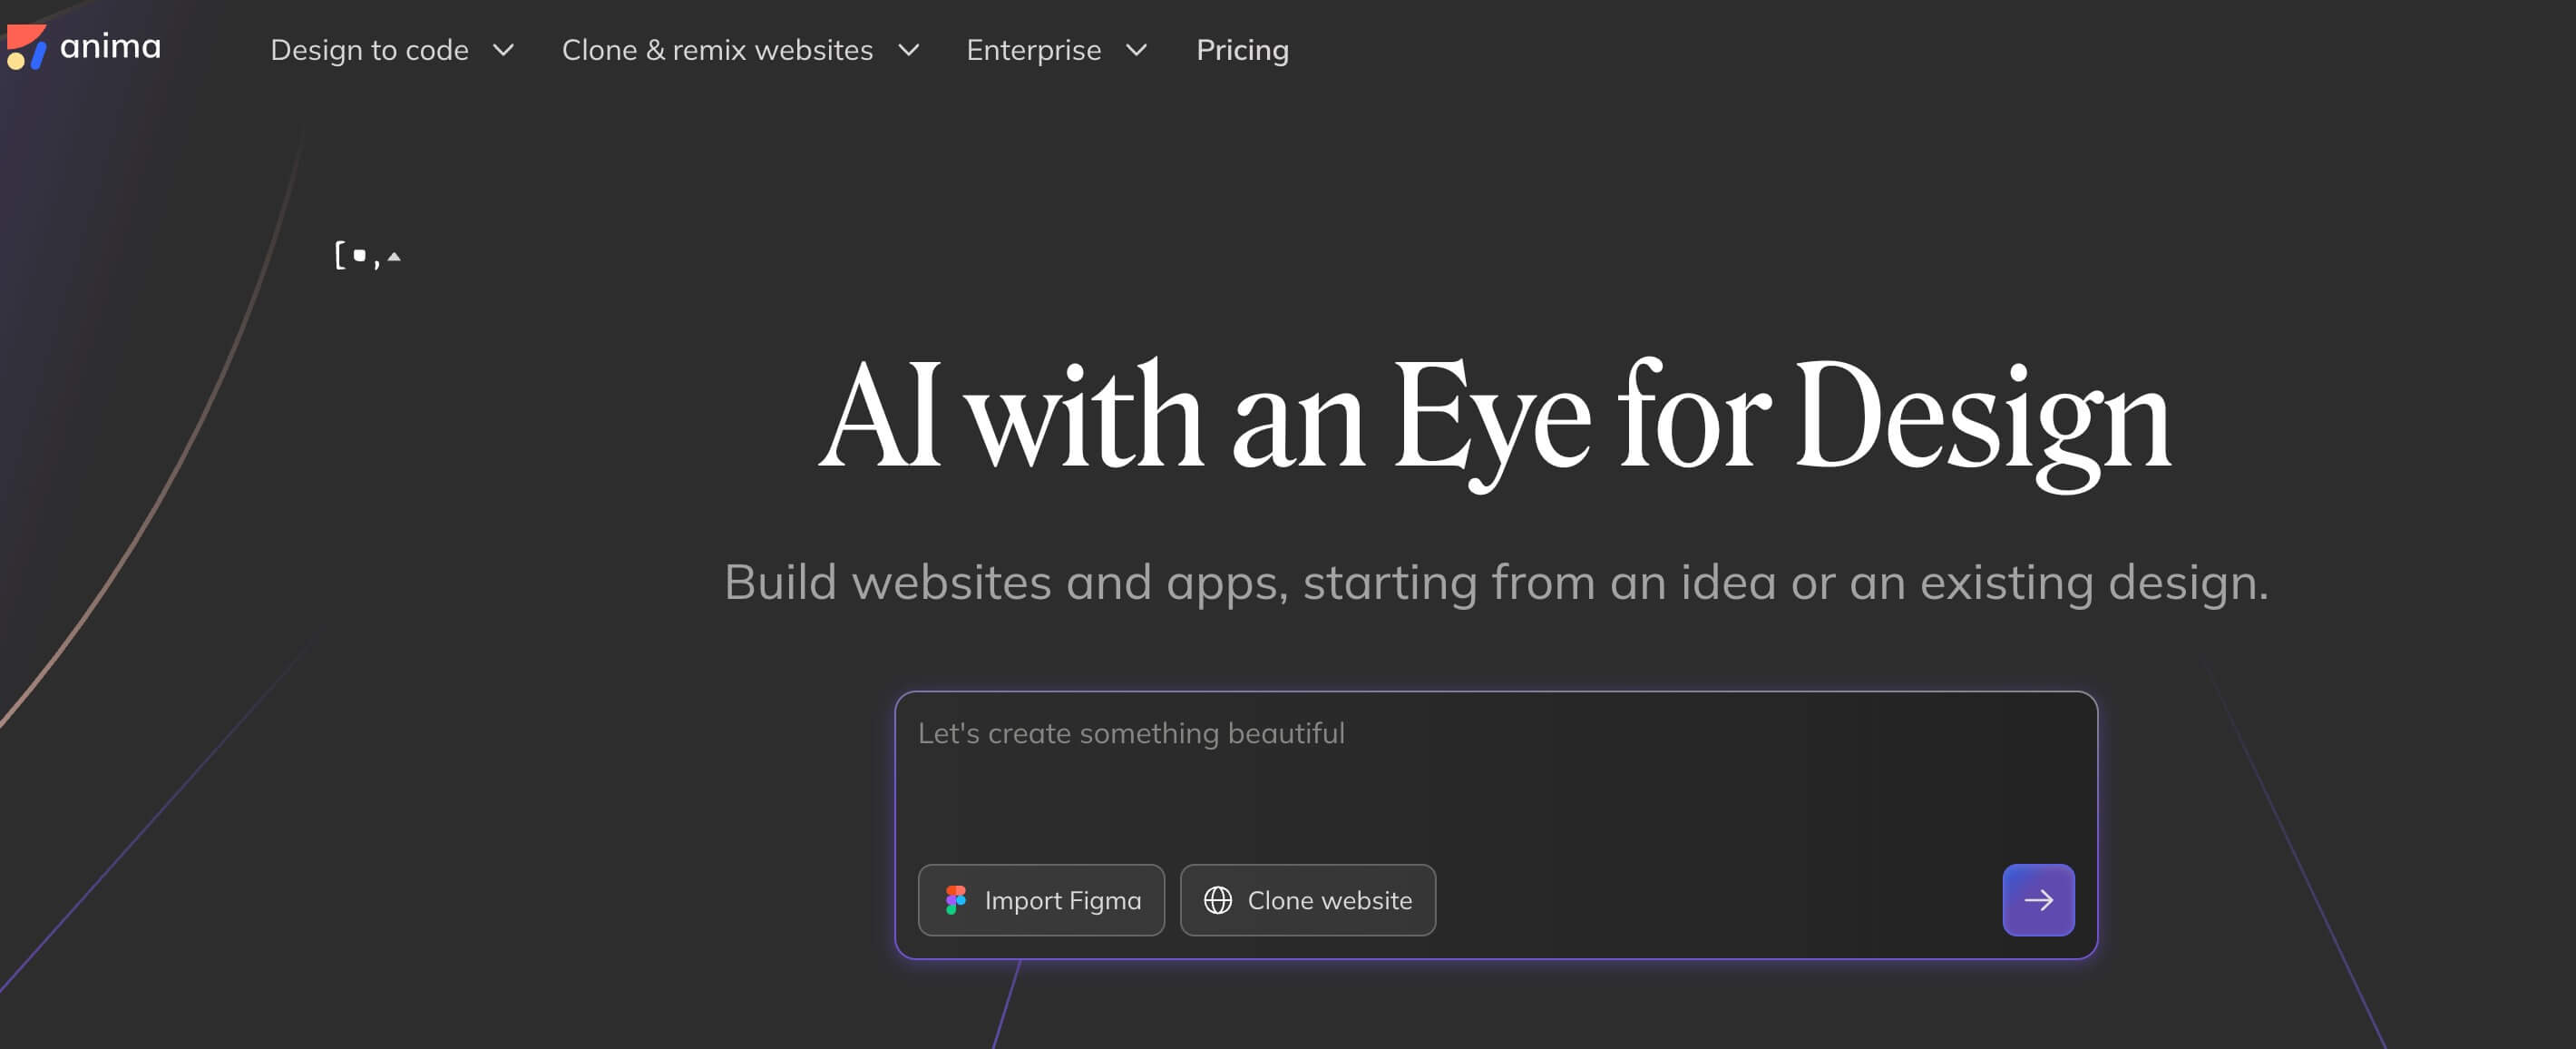Click the globe icon on Clone website

point(1217,900)
